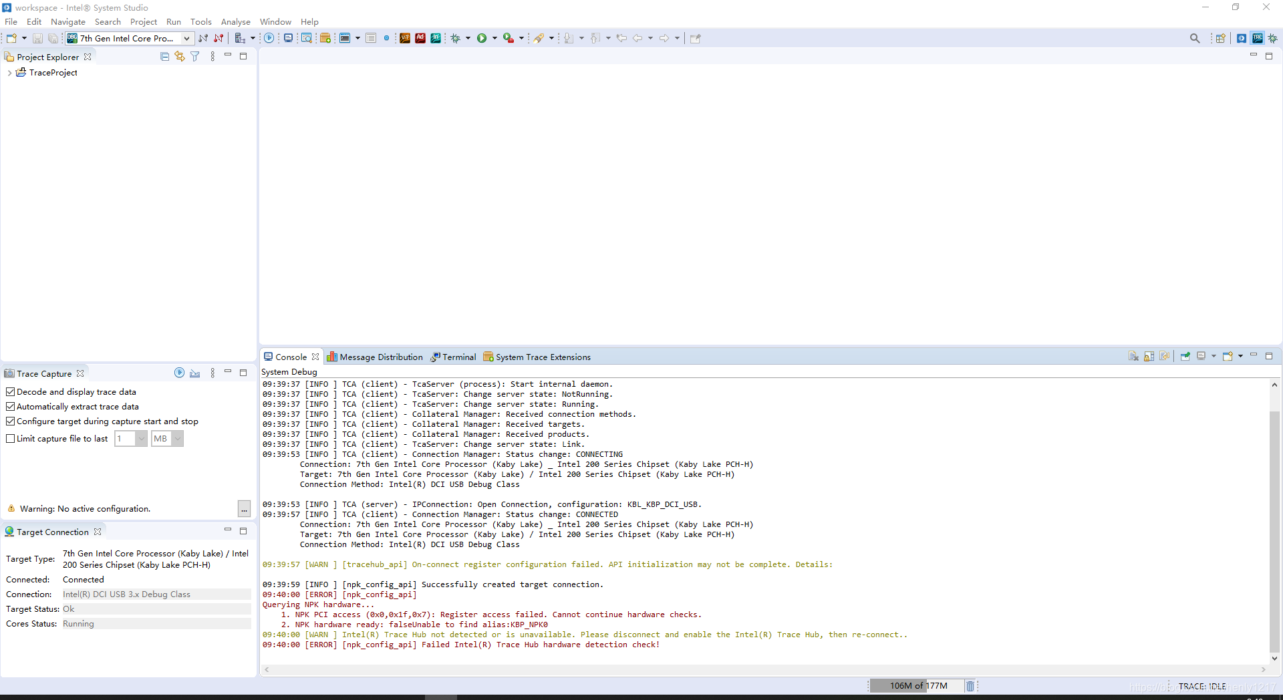
Task: Run garbage collector via trash icon
Action: tap(970, 686)
